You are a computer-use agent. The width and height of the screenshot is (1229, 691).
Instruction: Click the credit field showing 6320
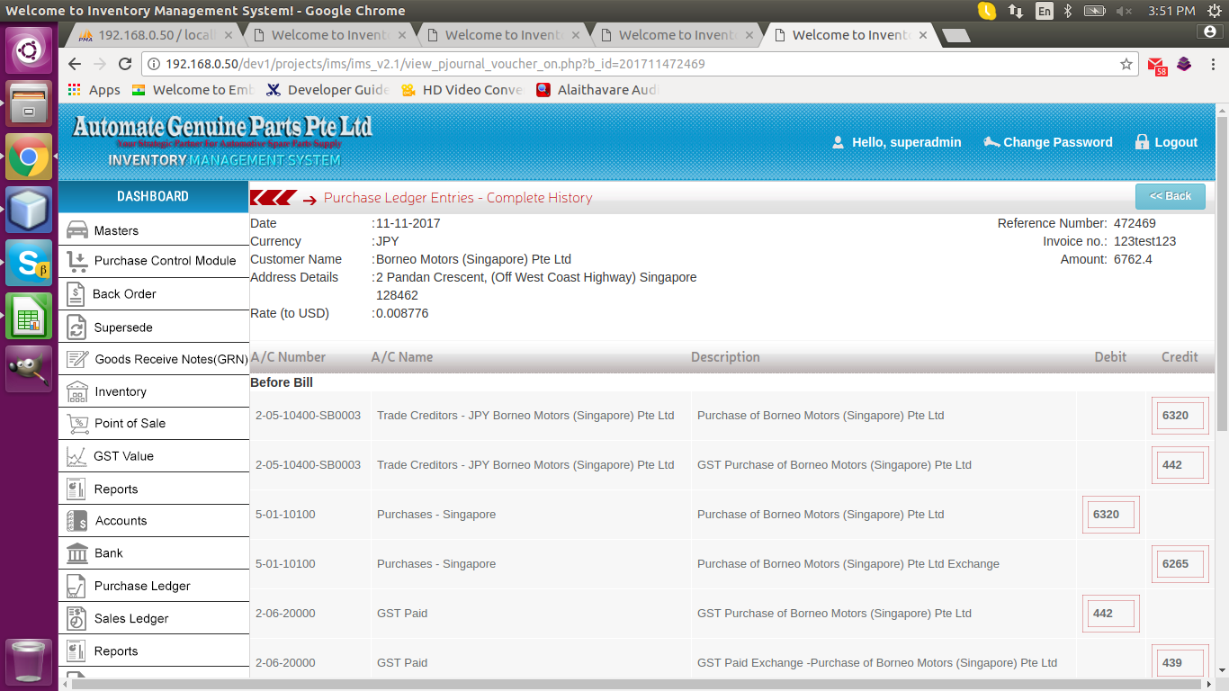tap(1180, 416)
